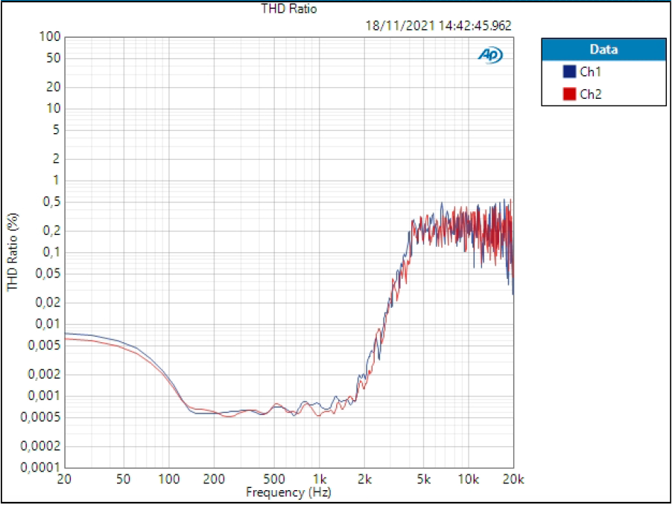This screenshot has height=505, width=672.
Task: Click the 0,02 tick label on Y axis
Action: [48, 303]
